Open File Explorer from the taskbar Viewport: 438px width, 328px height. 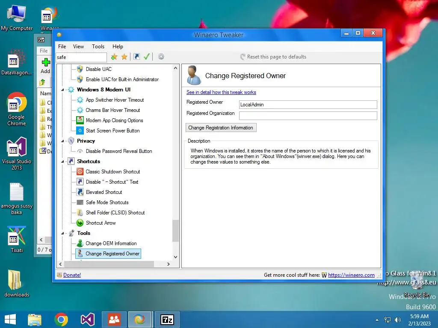[x=35, y=319]
